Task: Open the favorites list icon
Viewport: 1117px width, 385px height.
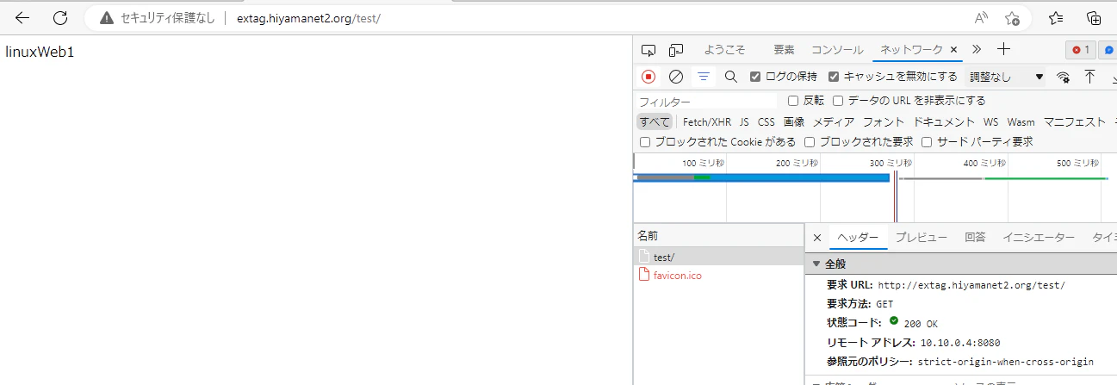Action: pos(1057,18)
